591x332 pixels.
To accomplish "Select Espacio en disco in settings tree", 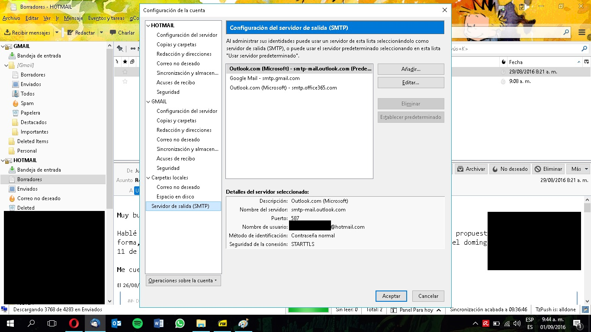I will [x=175, y=197].
